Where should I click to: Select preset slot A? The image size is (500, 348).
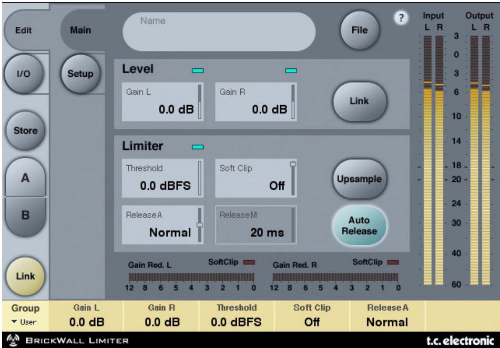(25, 178)
